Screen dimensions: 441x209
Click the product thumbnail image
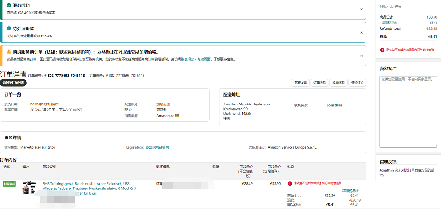[30, 188]
